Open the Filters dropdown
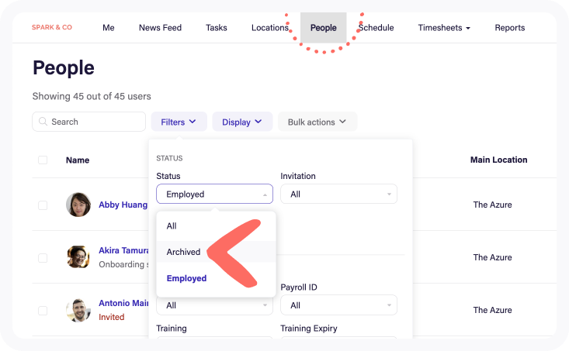This screenshot has height=351, width=569. click(x=179, y=122)
